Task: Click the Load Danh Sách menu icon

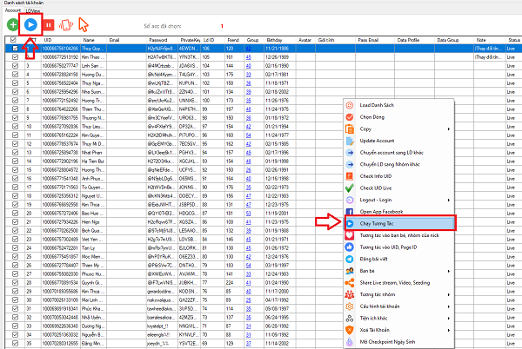Action: (349, 105)
